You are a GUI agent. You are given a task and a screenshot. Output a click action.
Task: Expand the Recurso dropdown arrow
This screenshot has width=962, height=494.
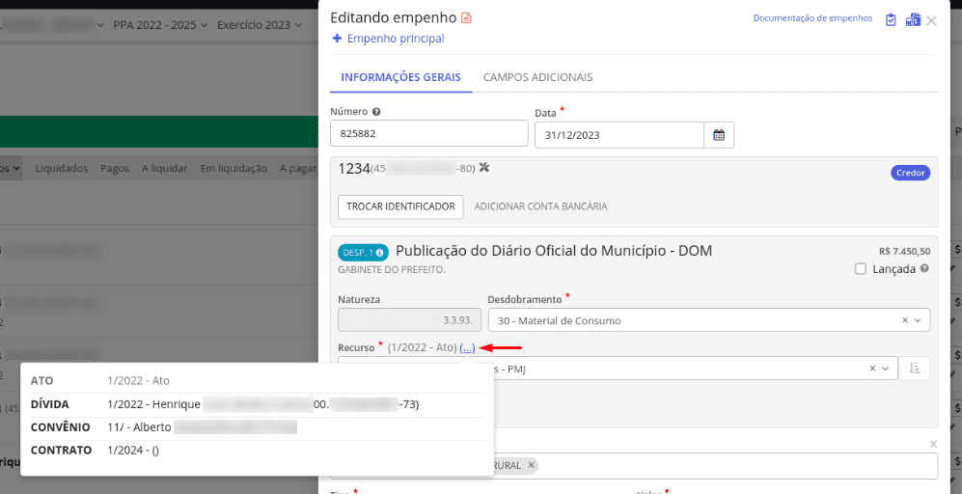tap(886, 369)
